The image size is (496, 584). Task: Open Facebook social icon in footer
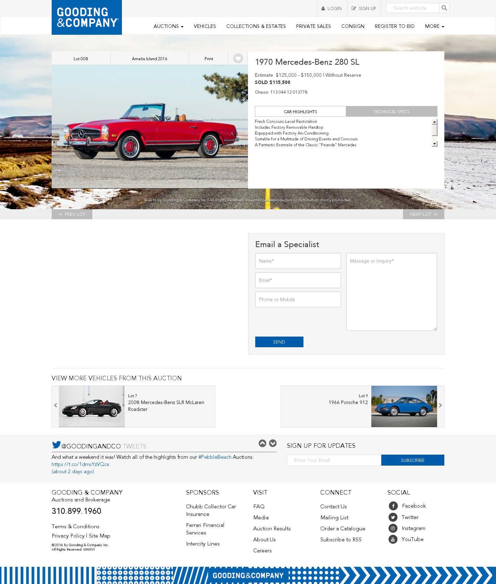[393, 506]
